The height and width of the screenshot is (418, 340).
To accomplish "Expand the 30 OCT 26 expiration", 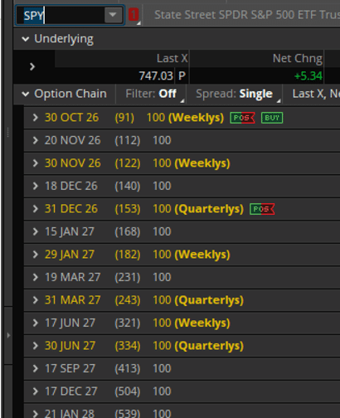I will coord(36,118).
